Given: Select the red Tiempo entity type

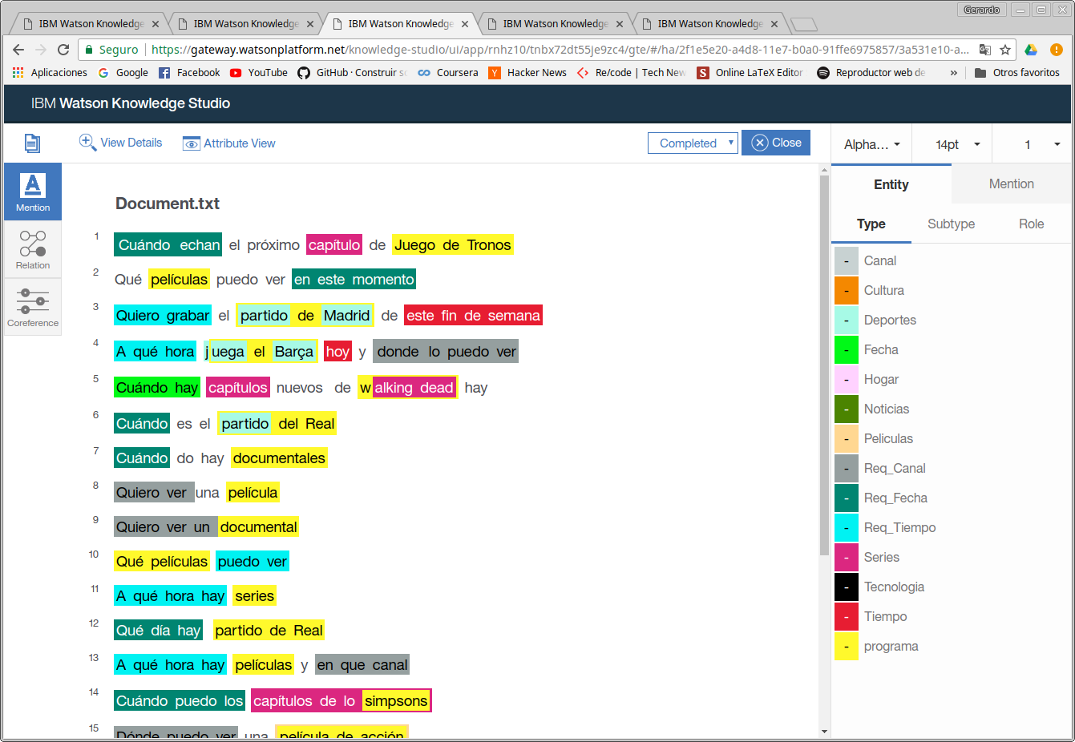Looking at the screenshot, I should pyautogui.click(x=847, y=616).
